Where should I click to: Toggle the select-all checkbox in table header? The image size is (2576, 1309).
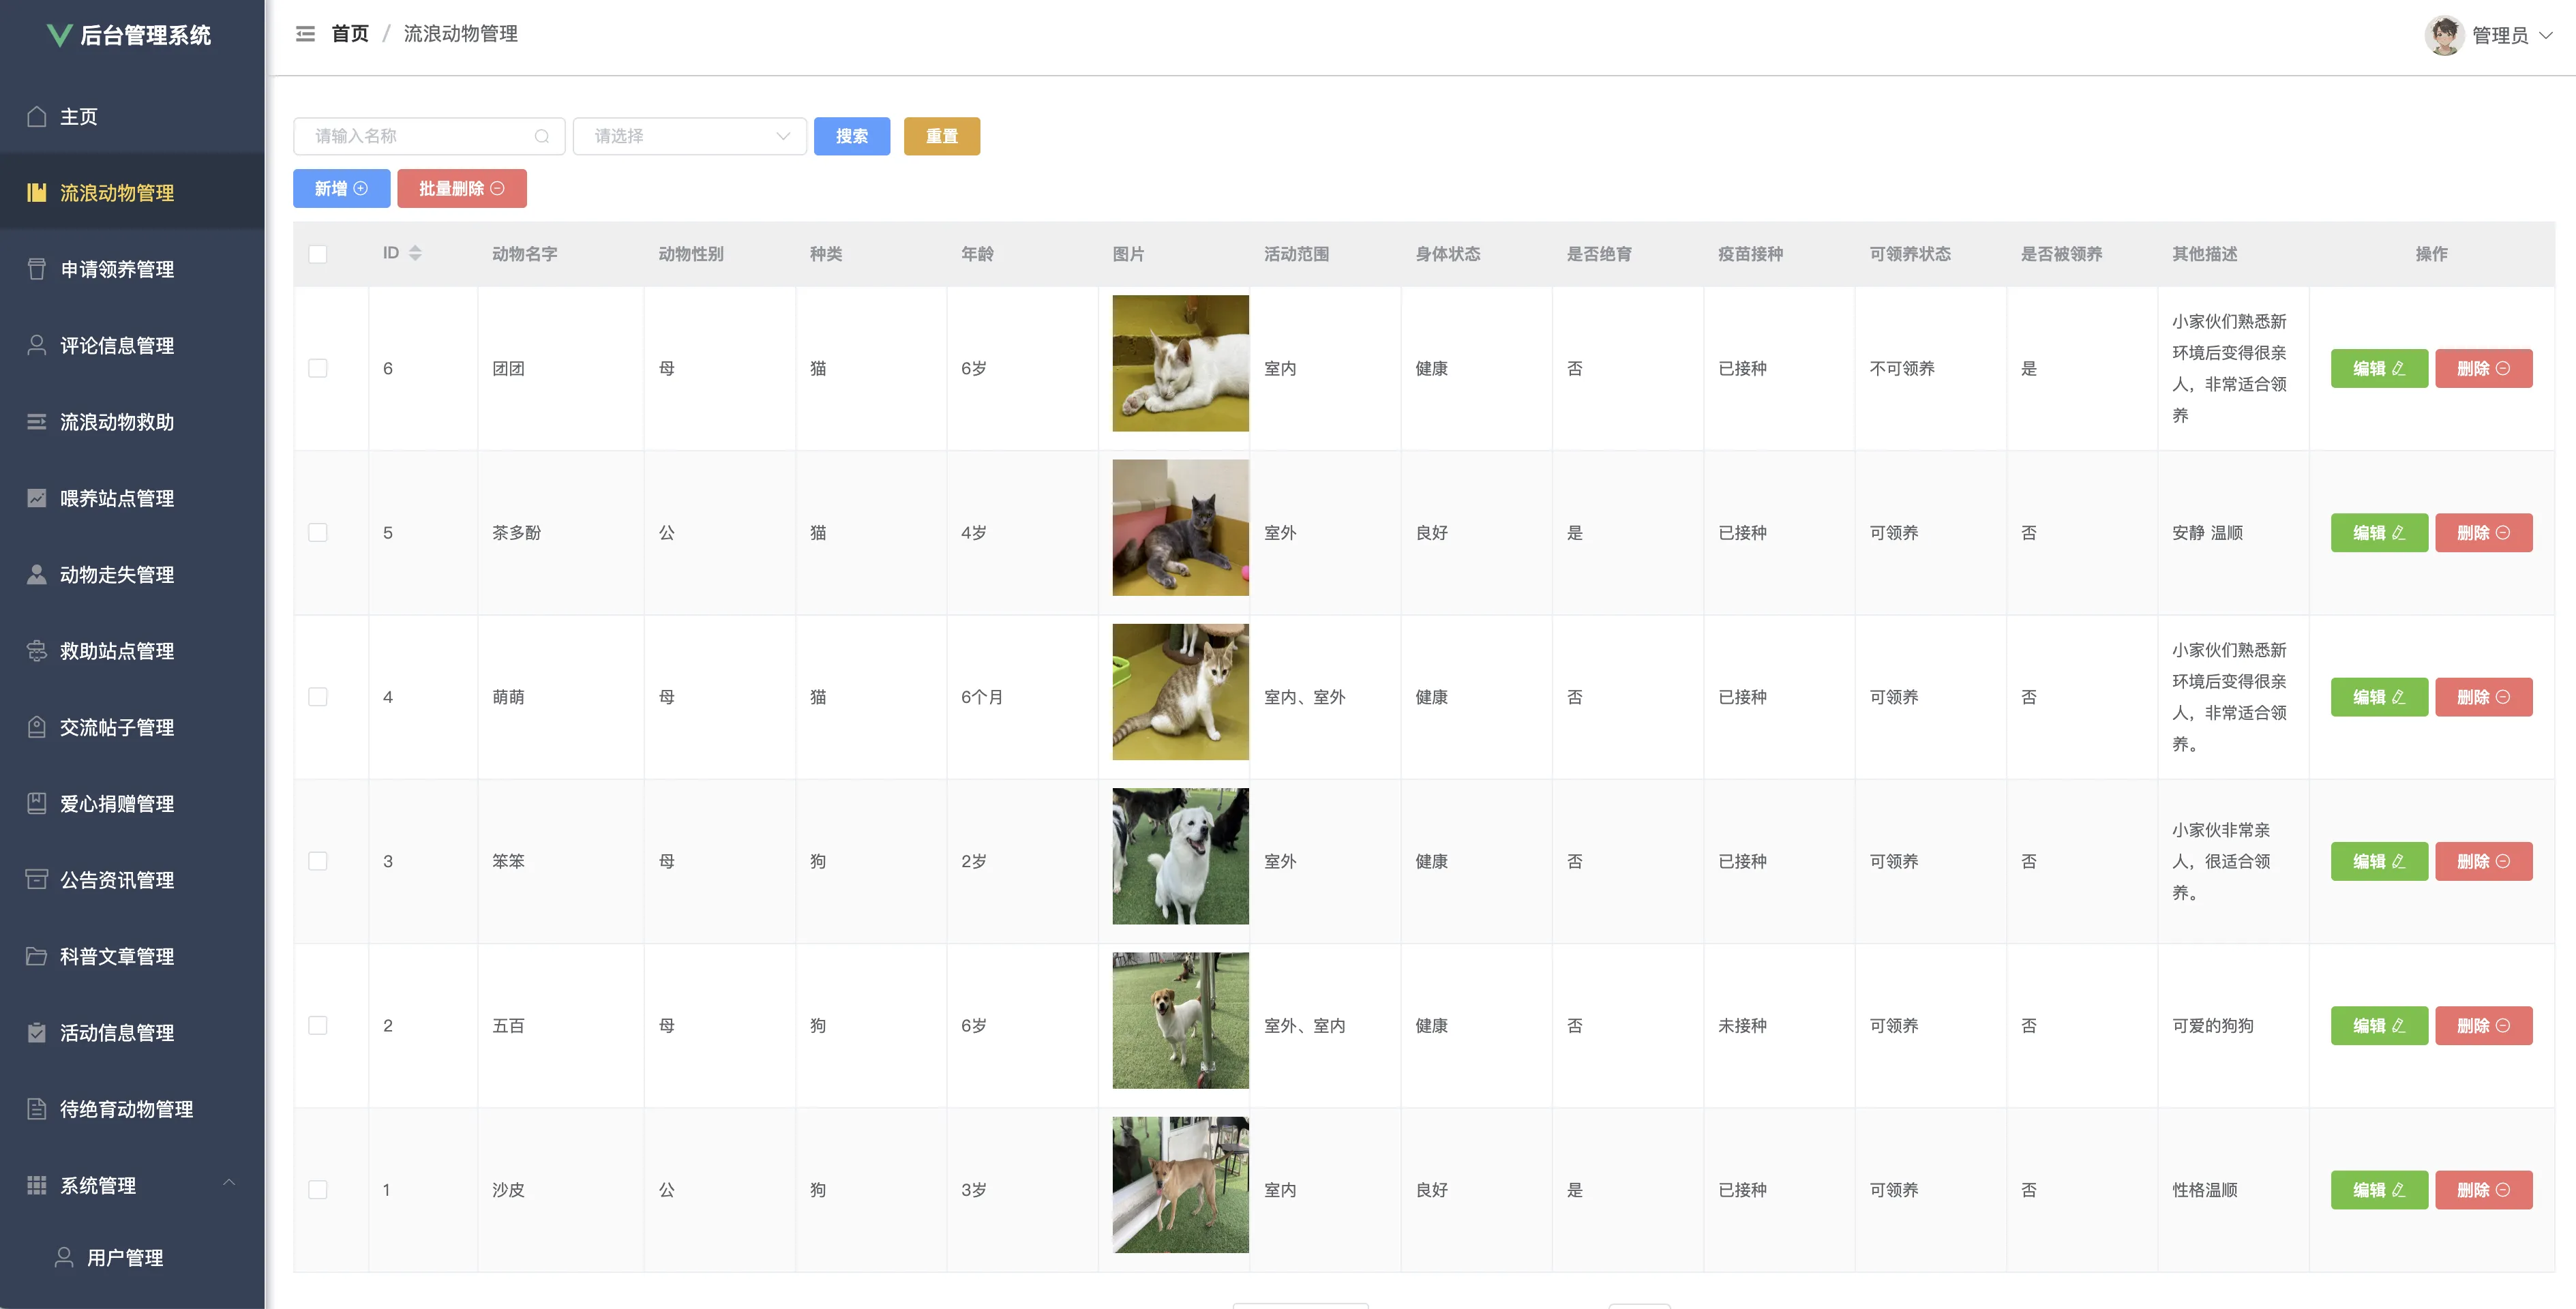pyautogui.click(x=318, y=254)
